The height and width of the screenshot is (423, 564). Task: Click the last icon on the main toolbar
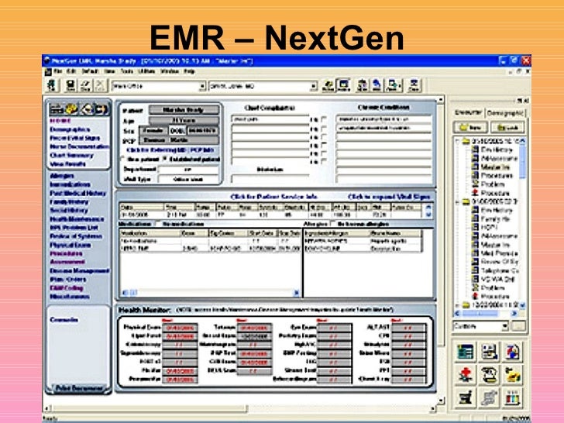tap(414, 85)
